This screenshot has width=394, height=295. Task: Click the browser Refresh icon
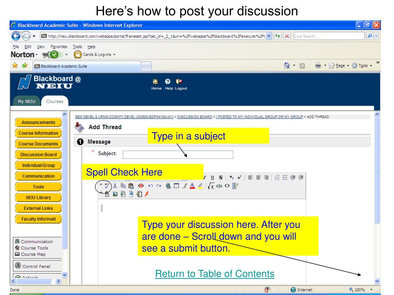(278, 36)
